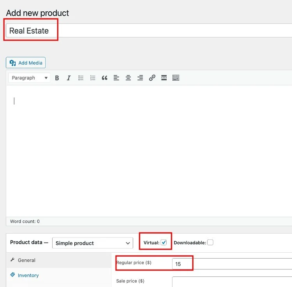This screenshot has width=292, height=287.
Task: Enable the Downloadable checkbox
Action: click(x=210, y=243)
